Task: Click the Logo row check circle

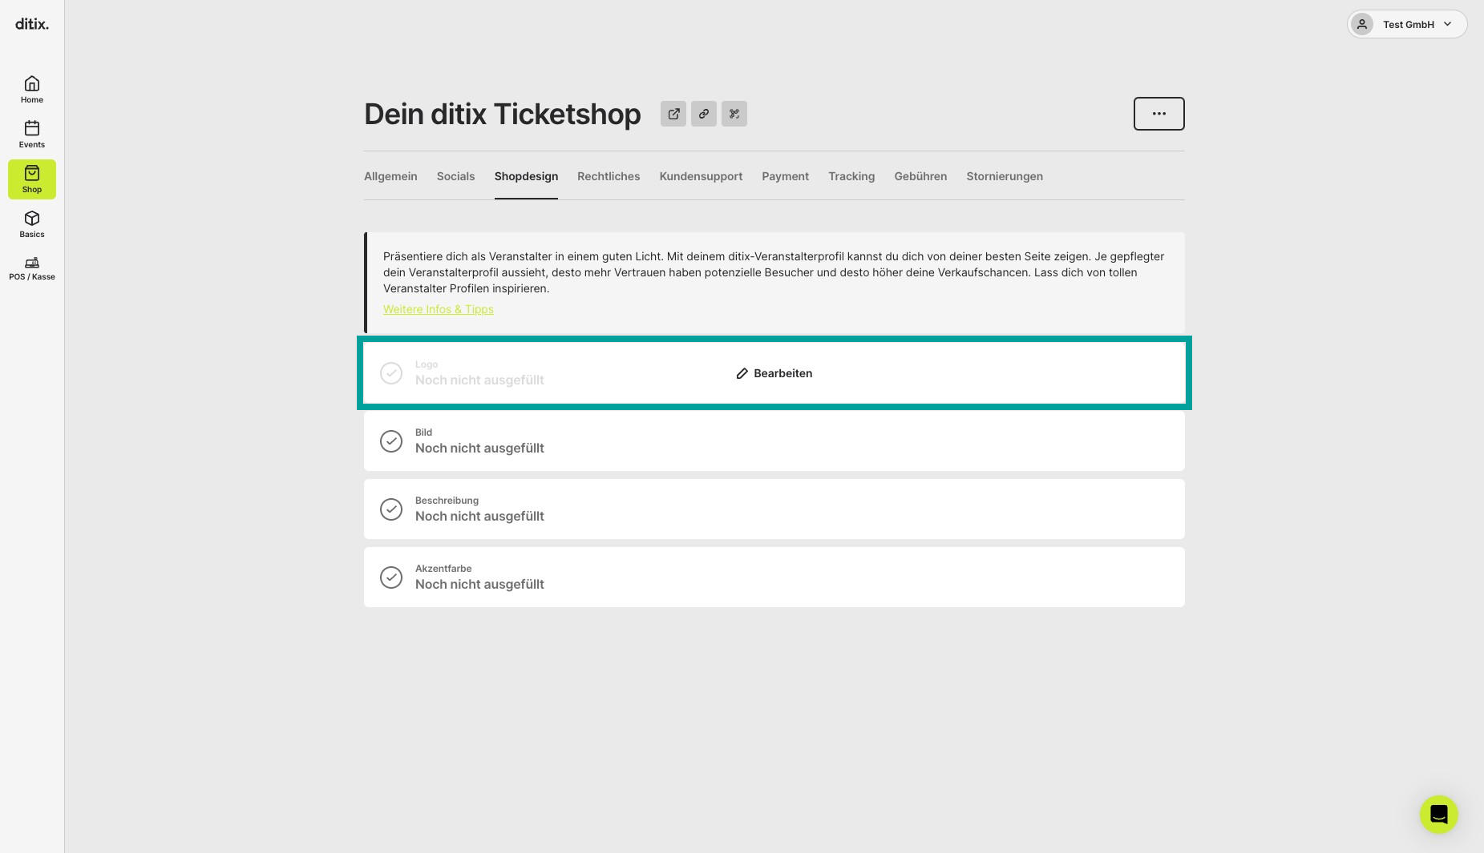Action: point(391,373)
